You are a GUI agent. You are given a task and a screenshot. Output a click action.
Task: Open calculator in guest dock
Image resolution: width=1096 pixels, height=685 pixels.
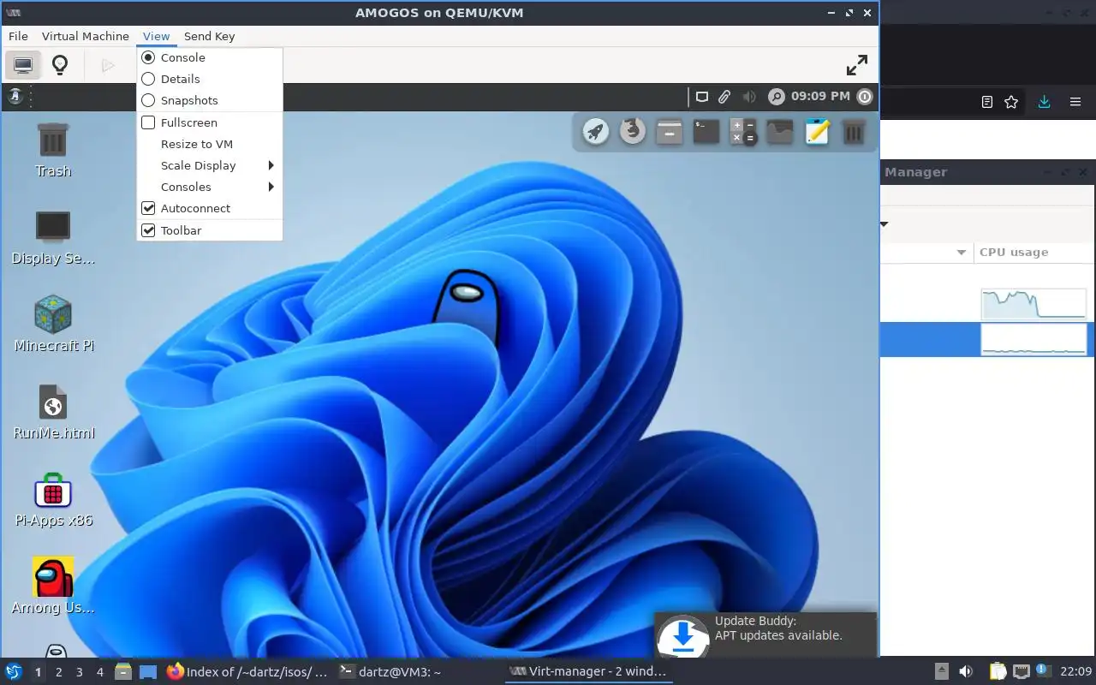point(743,131)
